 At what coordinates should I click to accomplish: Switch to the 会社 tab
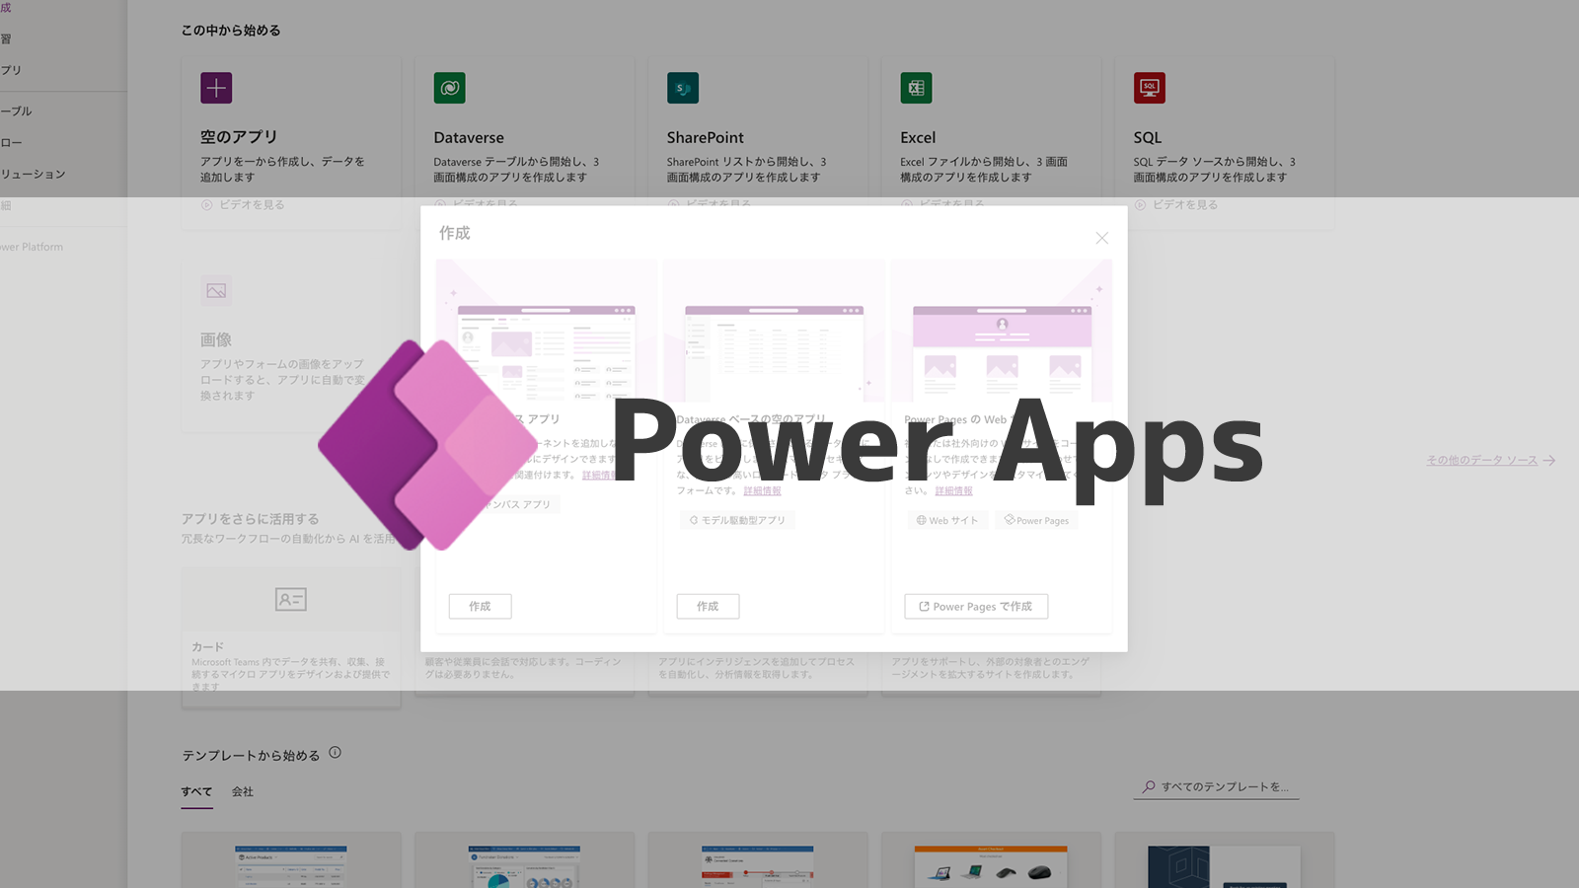click(243, 791)
